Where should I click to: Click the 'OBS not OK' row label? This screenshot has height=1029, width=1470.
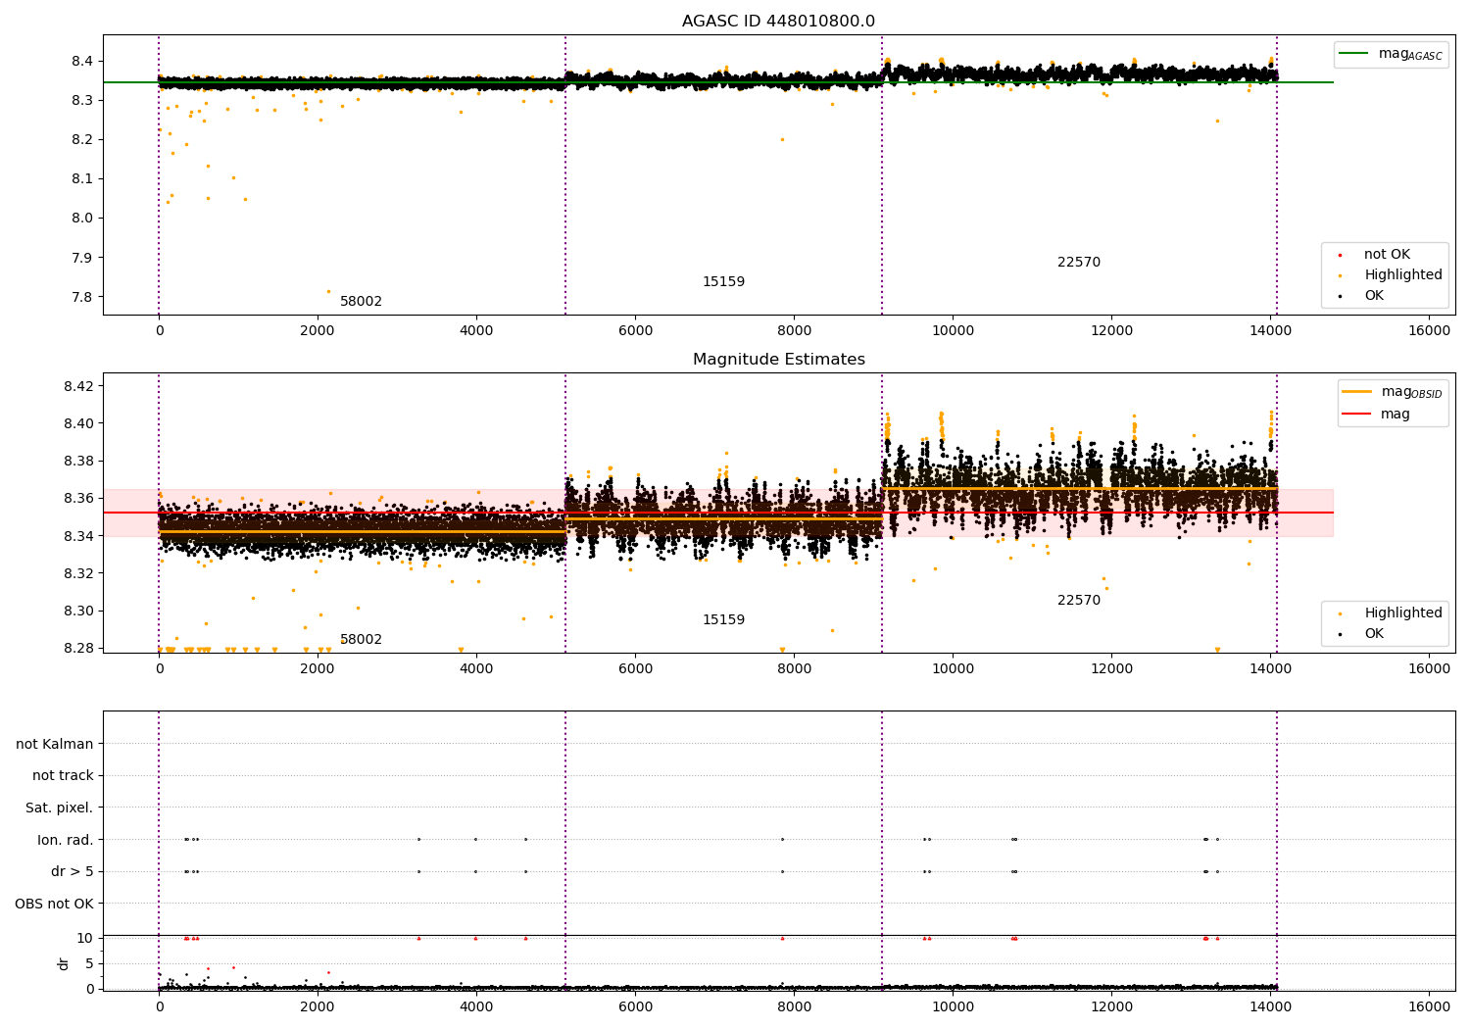pos(54,904)
